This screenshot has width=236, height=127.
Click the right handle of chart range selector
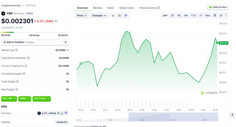(218, 117)
